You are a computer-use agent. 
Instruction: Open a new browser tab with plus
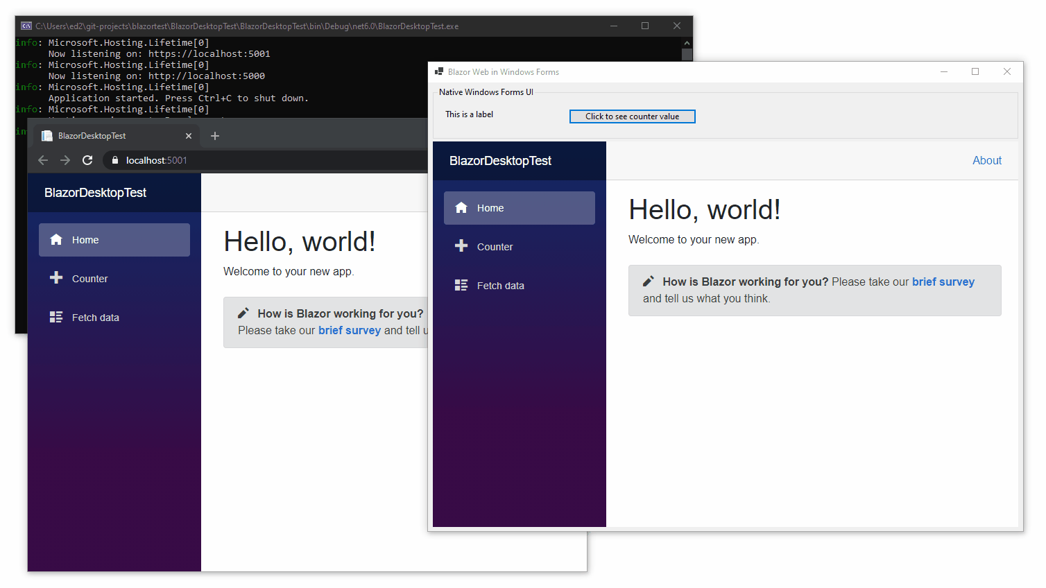click(215, 136)
